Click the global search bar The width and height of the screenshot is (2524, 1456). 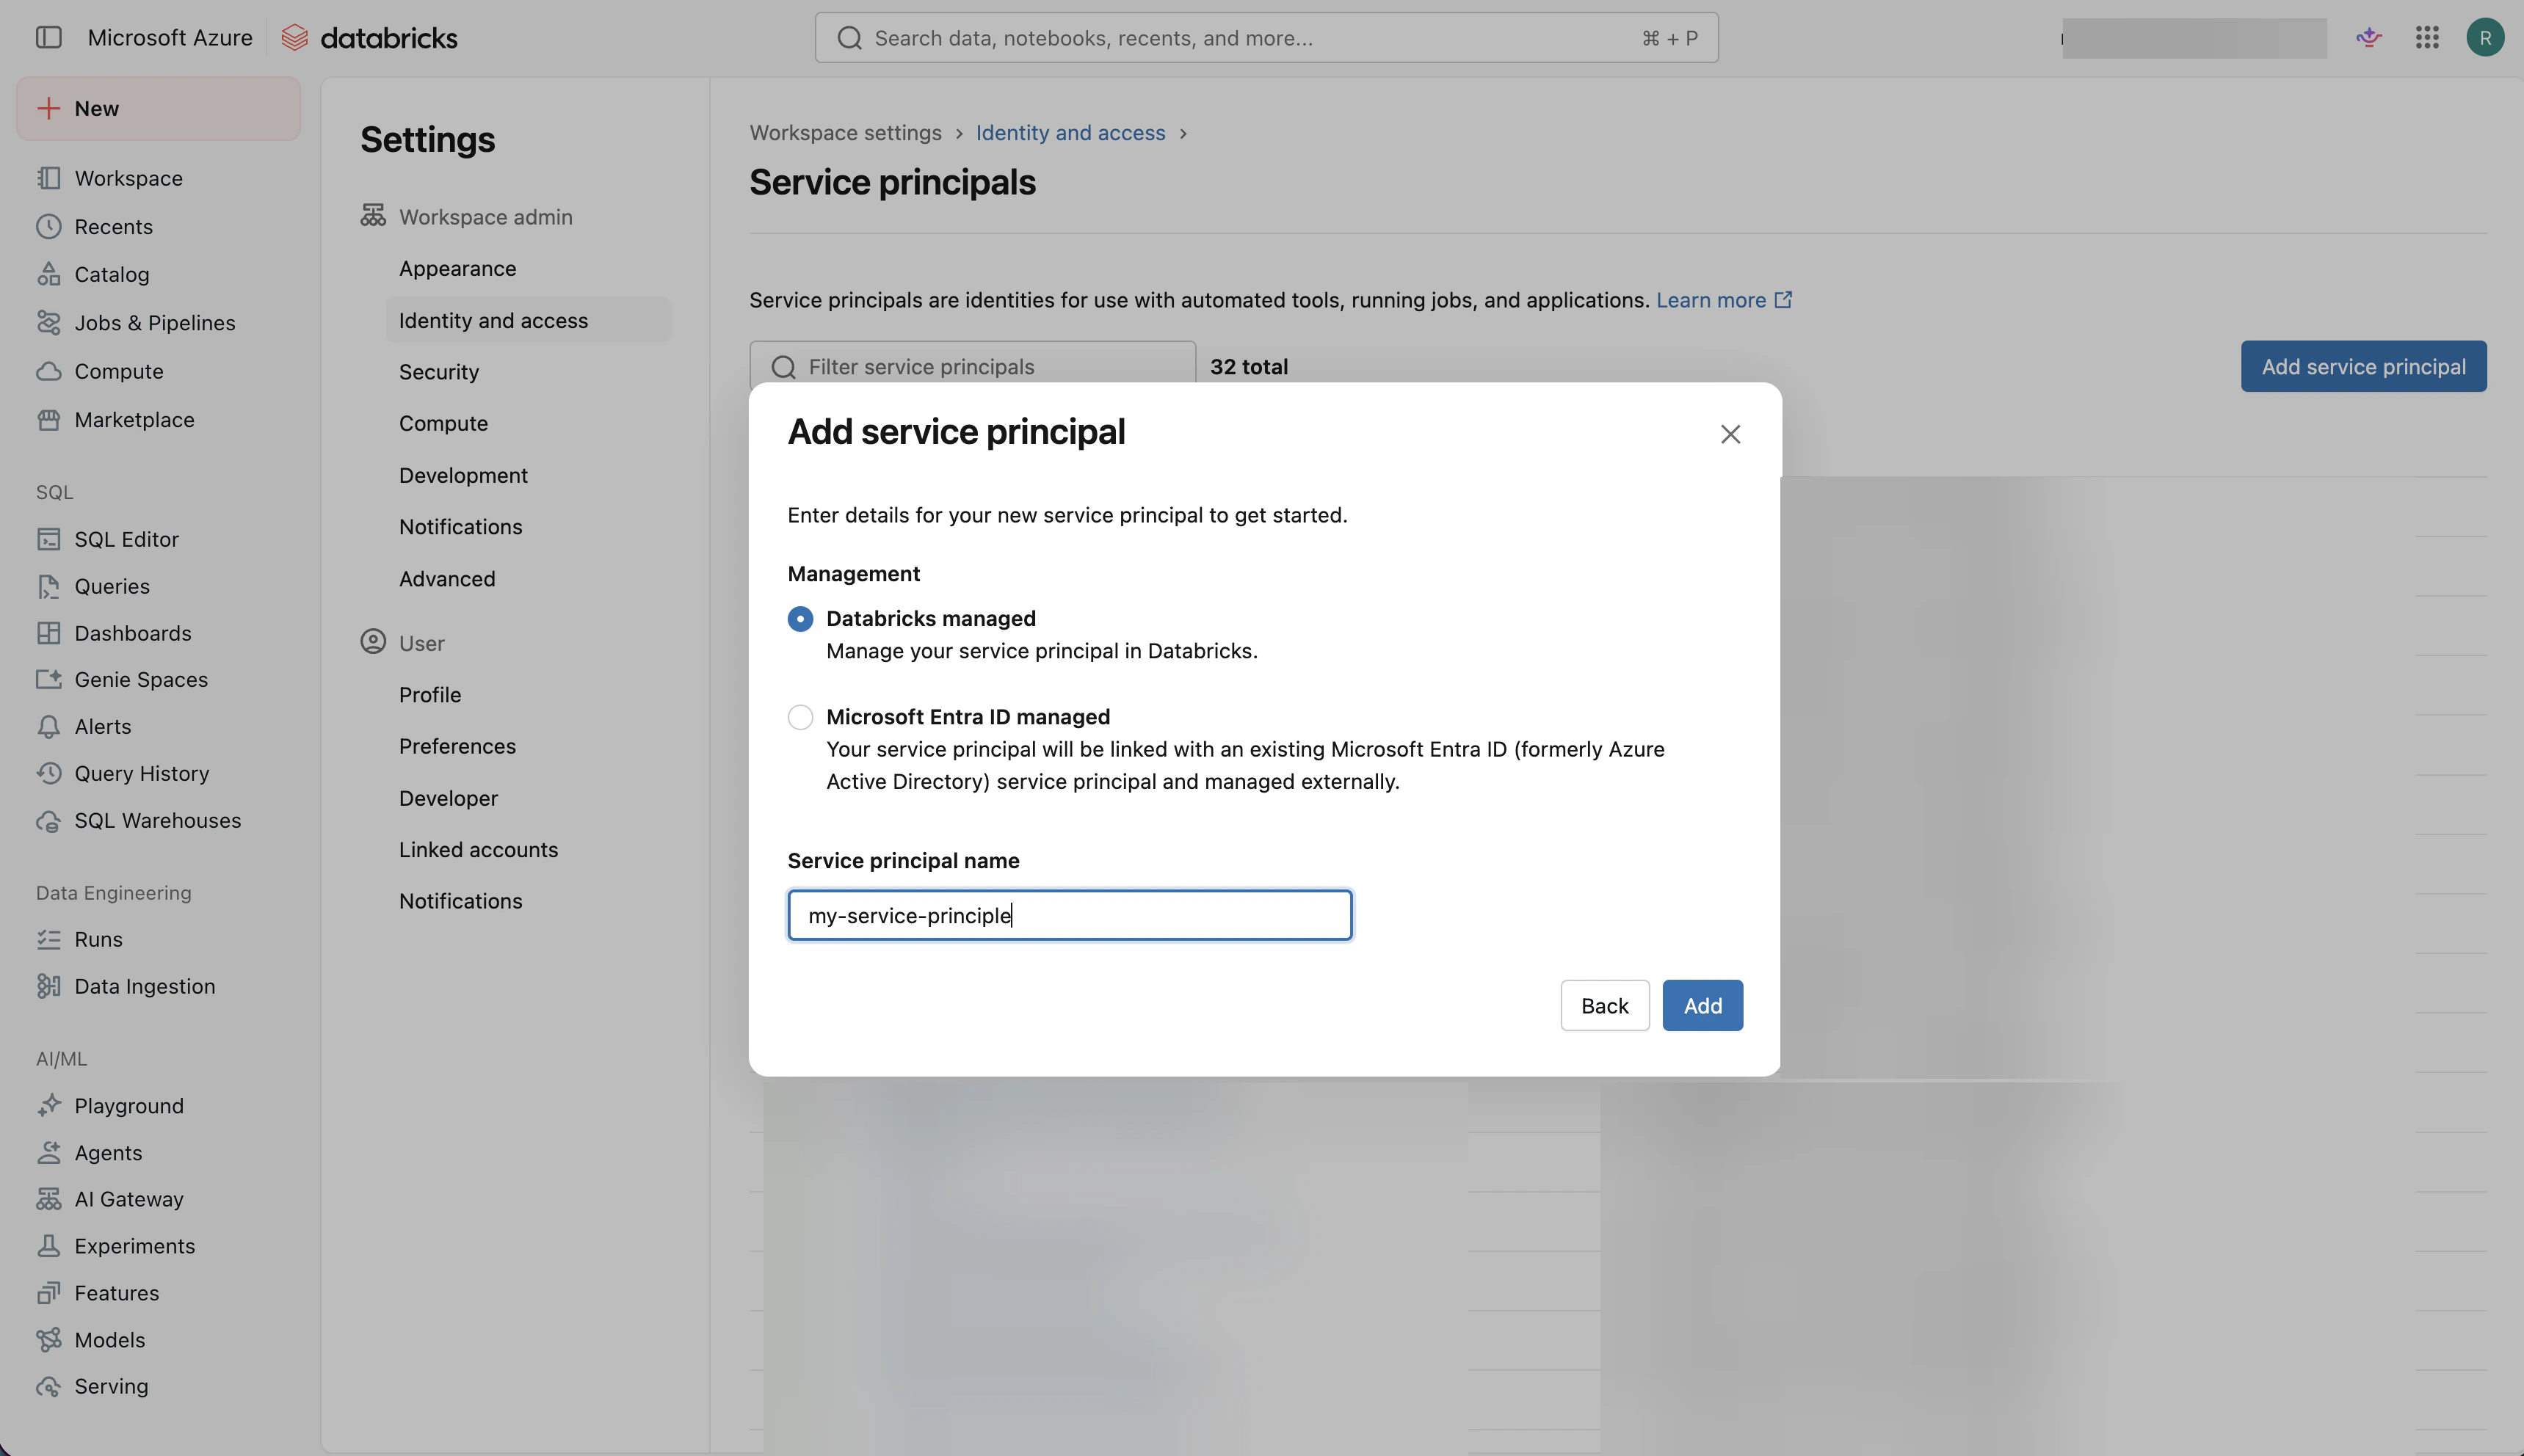coord(1266,38)
